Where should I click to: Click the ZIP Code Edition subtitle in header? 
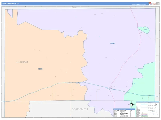tap(139, 4)
